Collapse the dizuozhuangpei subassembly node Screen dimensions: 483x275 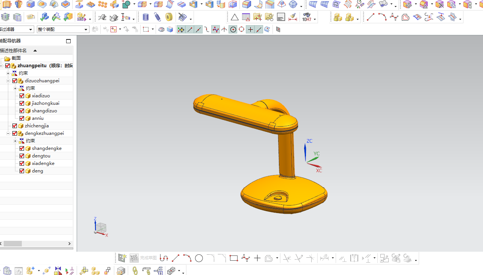(x=8, y=81)
